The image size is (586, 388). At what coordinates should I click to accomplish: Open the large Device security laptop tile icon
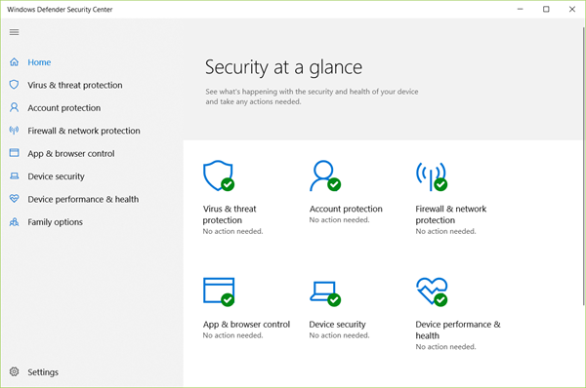[325, 293]
